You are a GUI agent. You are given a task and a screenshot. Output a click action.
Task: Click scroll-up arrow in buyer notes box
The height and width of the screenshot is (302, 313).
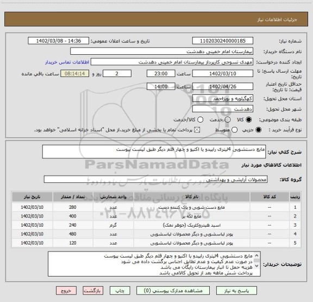(x=256, y=255)
